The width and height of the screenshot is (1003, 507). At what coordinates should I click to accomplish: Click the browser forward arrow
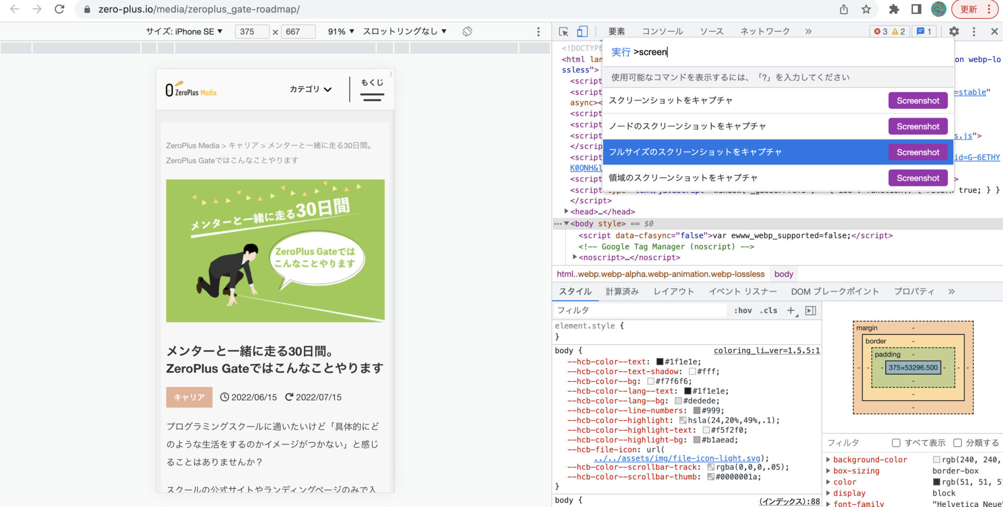[x=37, y=9]
